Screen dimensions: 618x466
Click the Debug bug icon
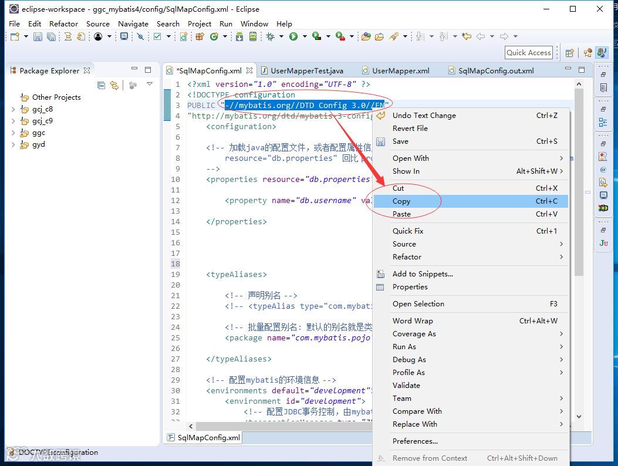pyautogui.click(x=271, y=36)
